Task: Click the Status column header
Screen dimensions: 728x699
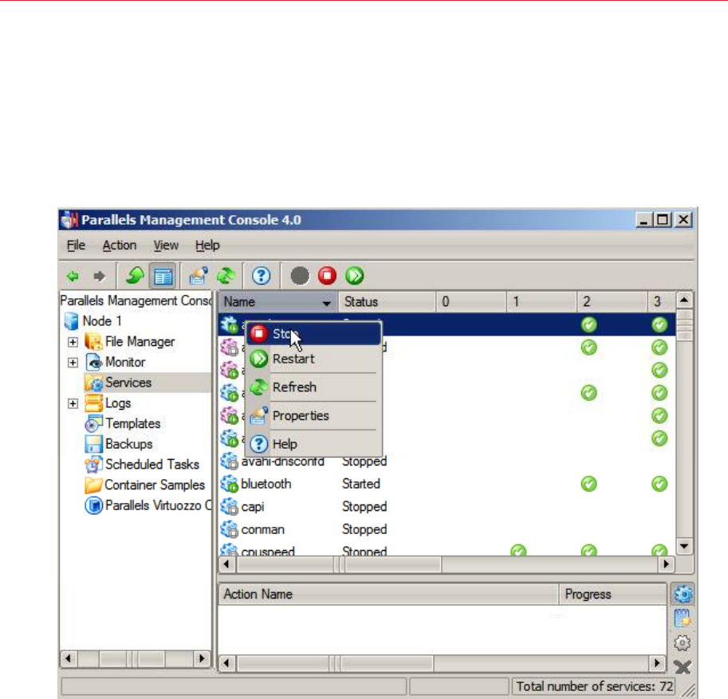Action: 387,302
